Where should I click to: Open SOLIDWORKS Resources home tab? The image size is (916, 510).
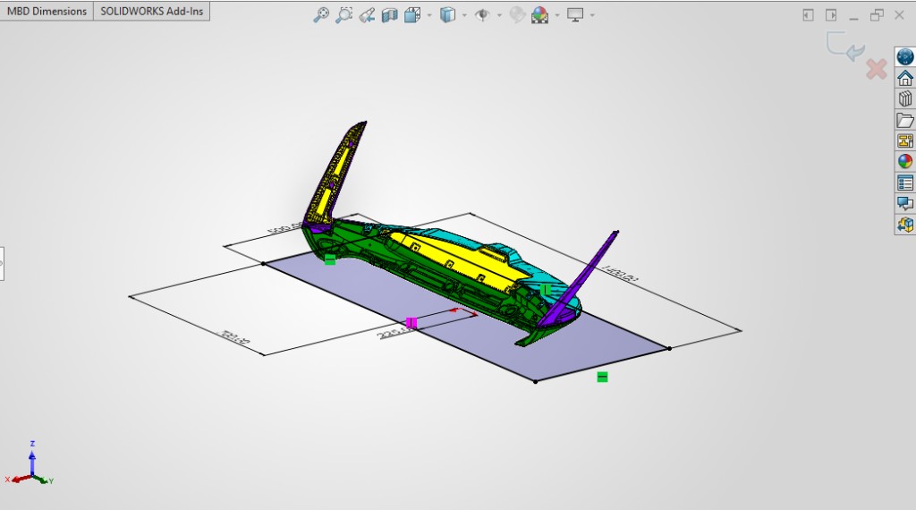click(905, 78)
